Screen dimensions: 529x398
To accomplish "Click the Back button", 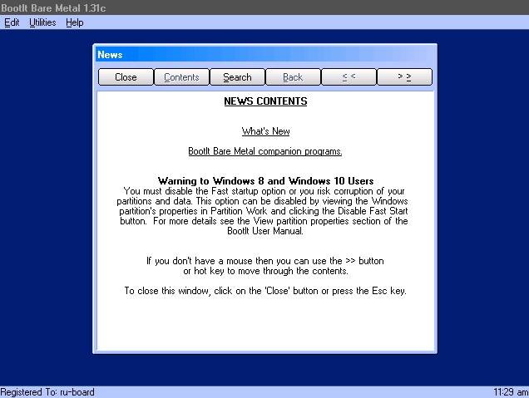I will (293, 77).
